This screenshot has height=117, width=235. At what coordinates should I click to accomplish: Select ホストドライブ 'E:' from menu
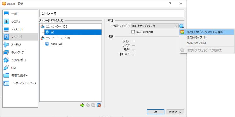(207, 38)
